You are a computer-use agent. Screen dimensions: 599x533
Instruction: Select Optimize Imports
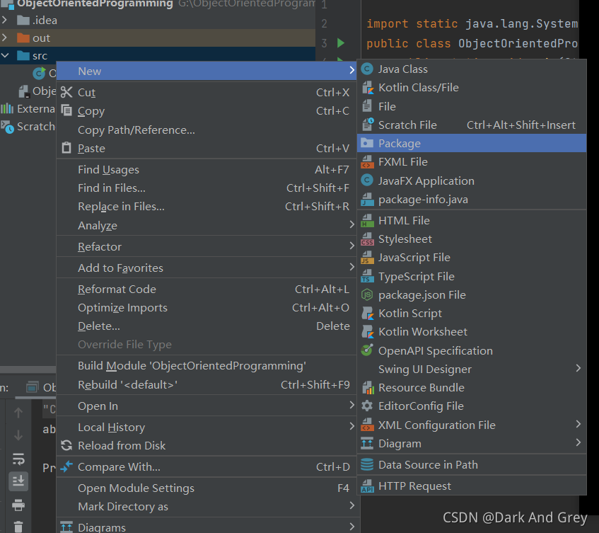207,308
